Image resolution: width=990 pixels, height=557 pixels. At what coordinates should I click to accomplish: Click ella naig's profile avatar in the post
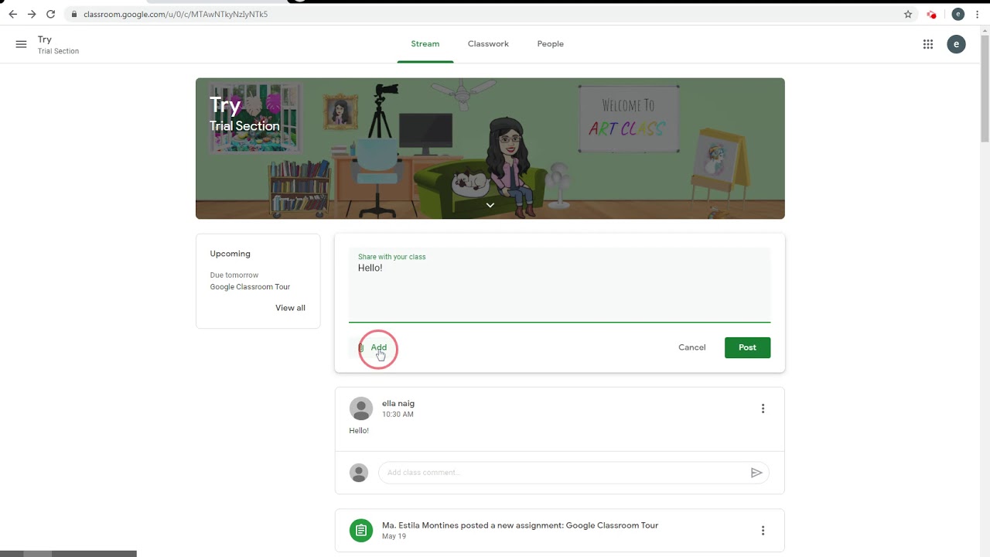click(361, 408)
